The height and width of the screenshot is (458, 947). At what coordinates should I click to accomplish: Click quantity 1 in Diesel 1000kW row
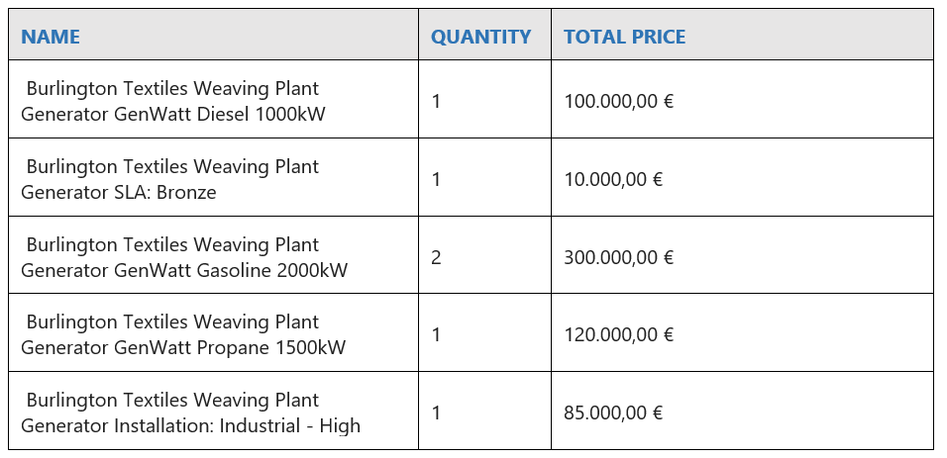pos(436,101)
